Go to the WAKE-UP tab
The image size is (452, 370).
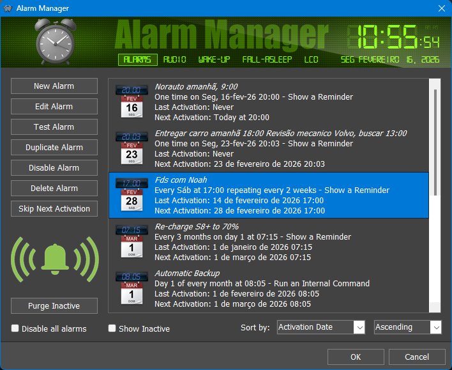tap(214, 59)
